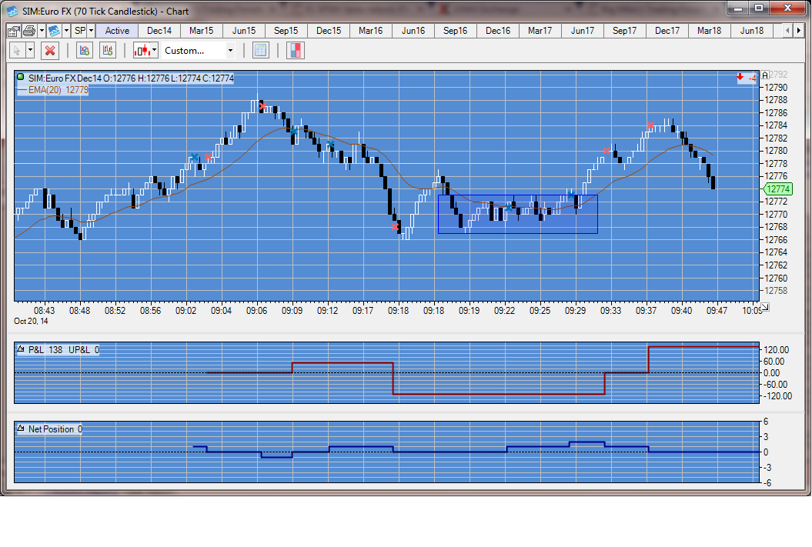Screen dimensions: 812x547
Task: Switch to the Mar15 contract tab
Action: 202,31
